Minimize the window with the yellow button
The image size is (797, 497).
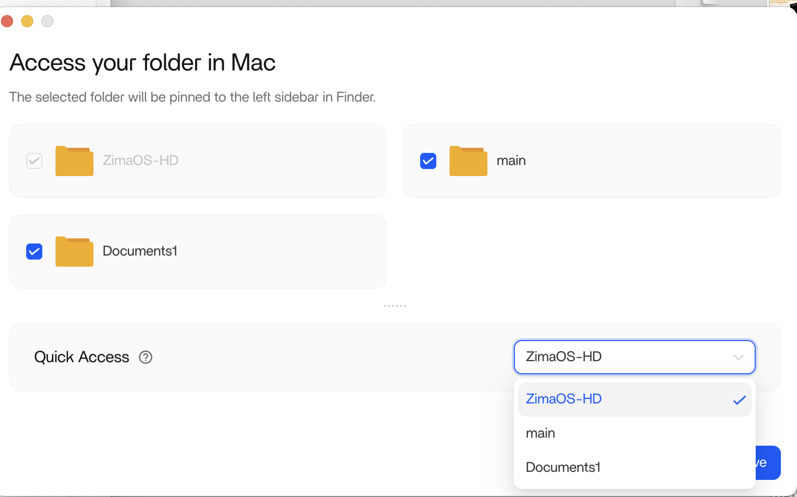[x=27, y=21]
